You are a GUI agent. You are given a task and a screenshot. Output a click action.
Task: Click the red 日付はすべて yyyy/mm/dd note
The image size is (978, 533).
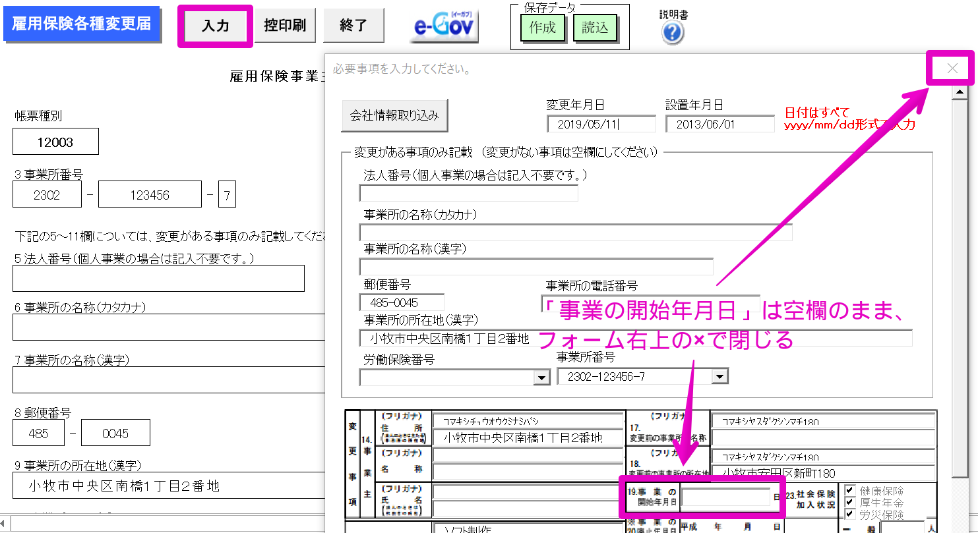(x=849, y=118)
